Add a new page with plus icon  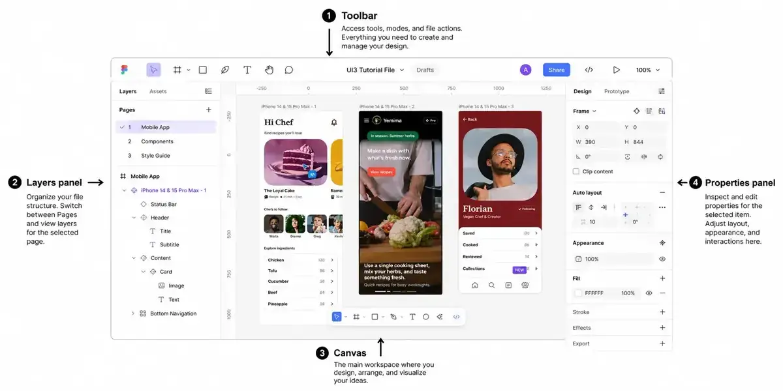coord(209,110)
